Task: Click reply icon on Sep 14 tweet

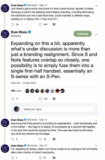Action: (13, 25)
